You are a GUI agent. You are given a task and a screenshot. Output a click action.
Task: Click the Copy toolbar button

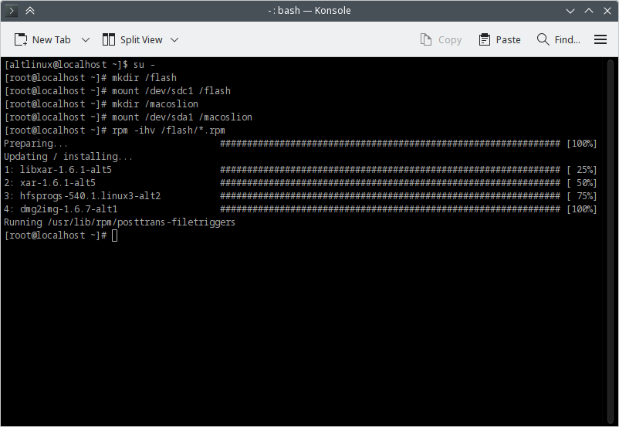click(441, 39)
